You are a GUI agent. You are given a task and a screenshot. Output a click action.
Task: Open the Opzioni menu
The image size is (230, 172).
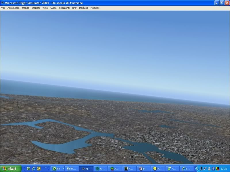(36, 8)
